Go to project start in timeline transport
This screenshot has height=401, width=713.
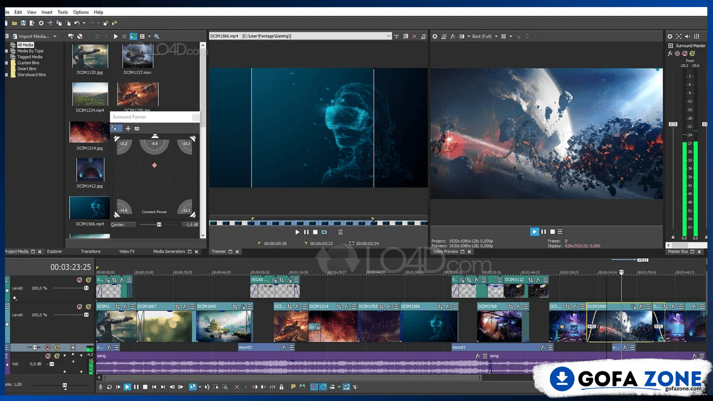click(x=154, y=387)
